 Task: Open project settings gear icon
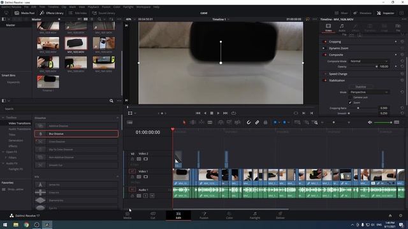click(401, 216)
